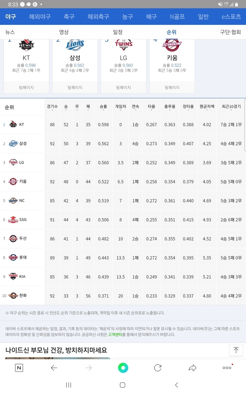
Task: Sort the table by 경기수 column
Action: click(x=52, y=107)
